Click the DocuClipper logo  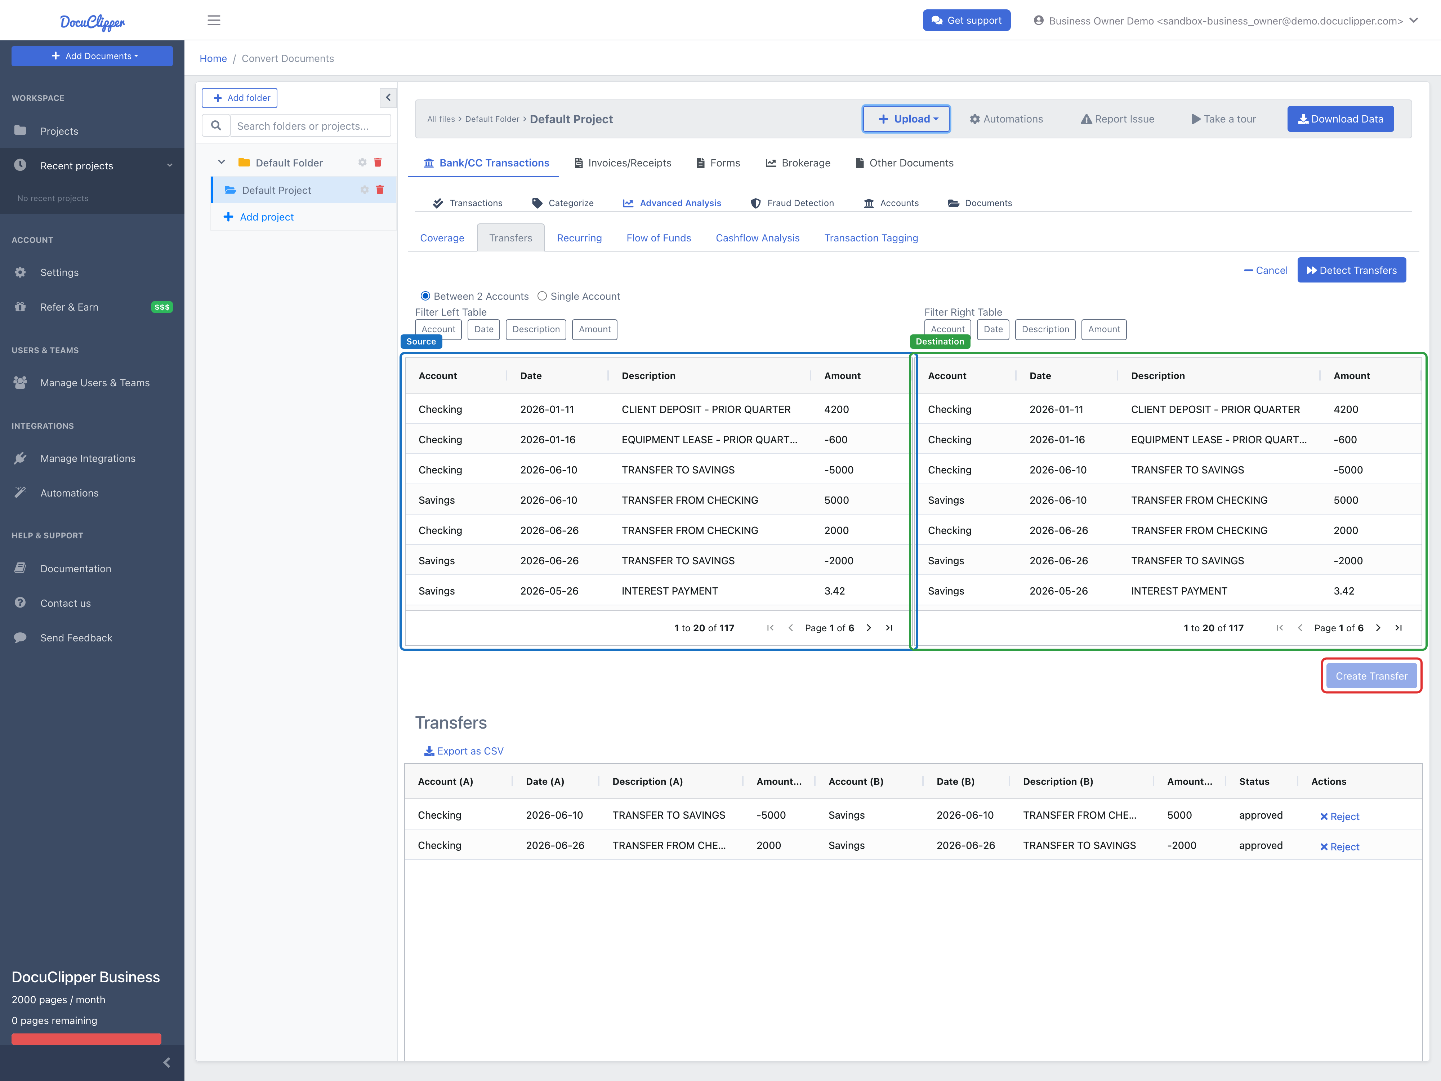click(x=92, y=22)
